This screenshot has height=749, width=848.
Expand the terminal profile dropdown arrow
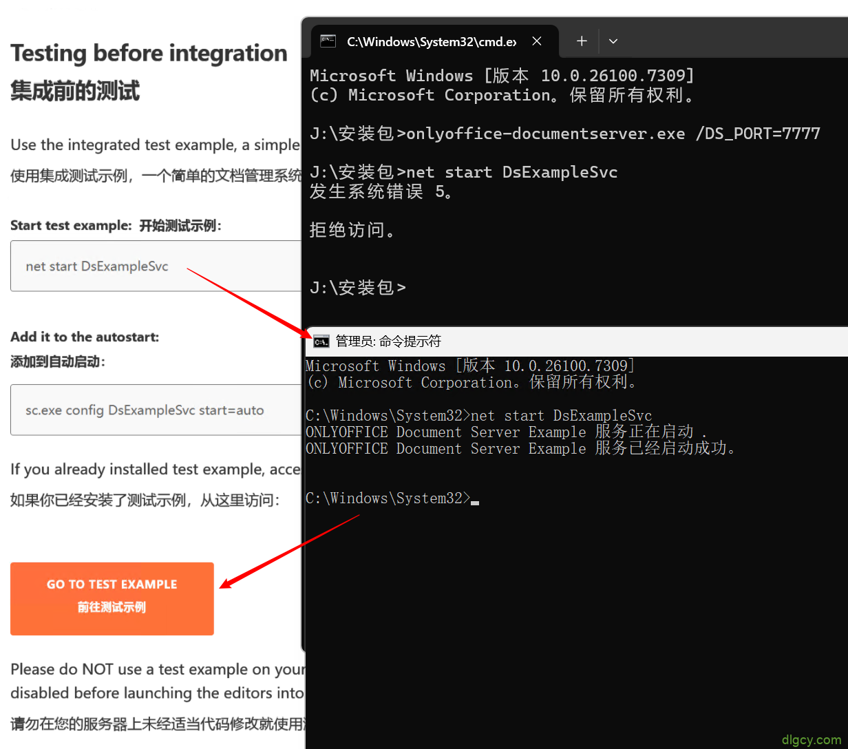point(613,41)
